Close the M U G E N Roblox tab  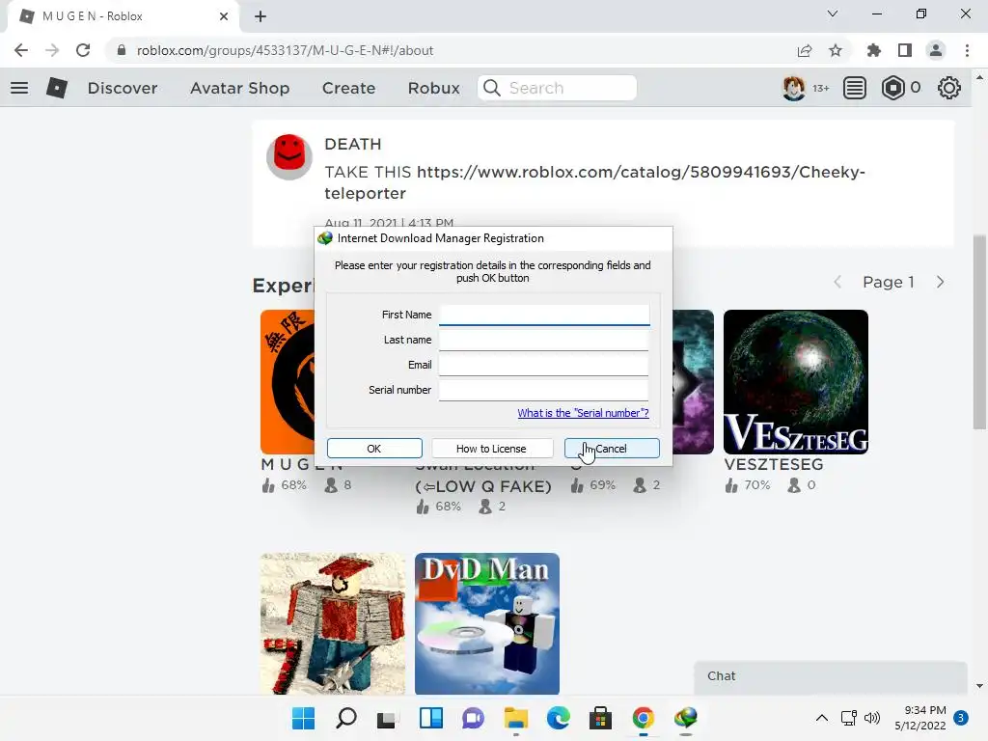click(x=224, y=16)
